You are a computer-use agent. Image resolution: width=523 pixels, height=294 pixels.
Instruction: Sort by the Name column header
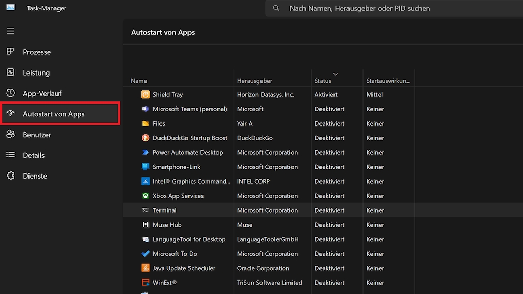coord(139,81)
